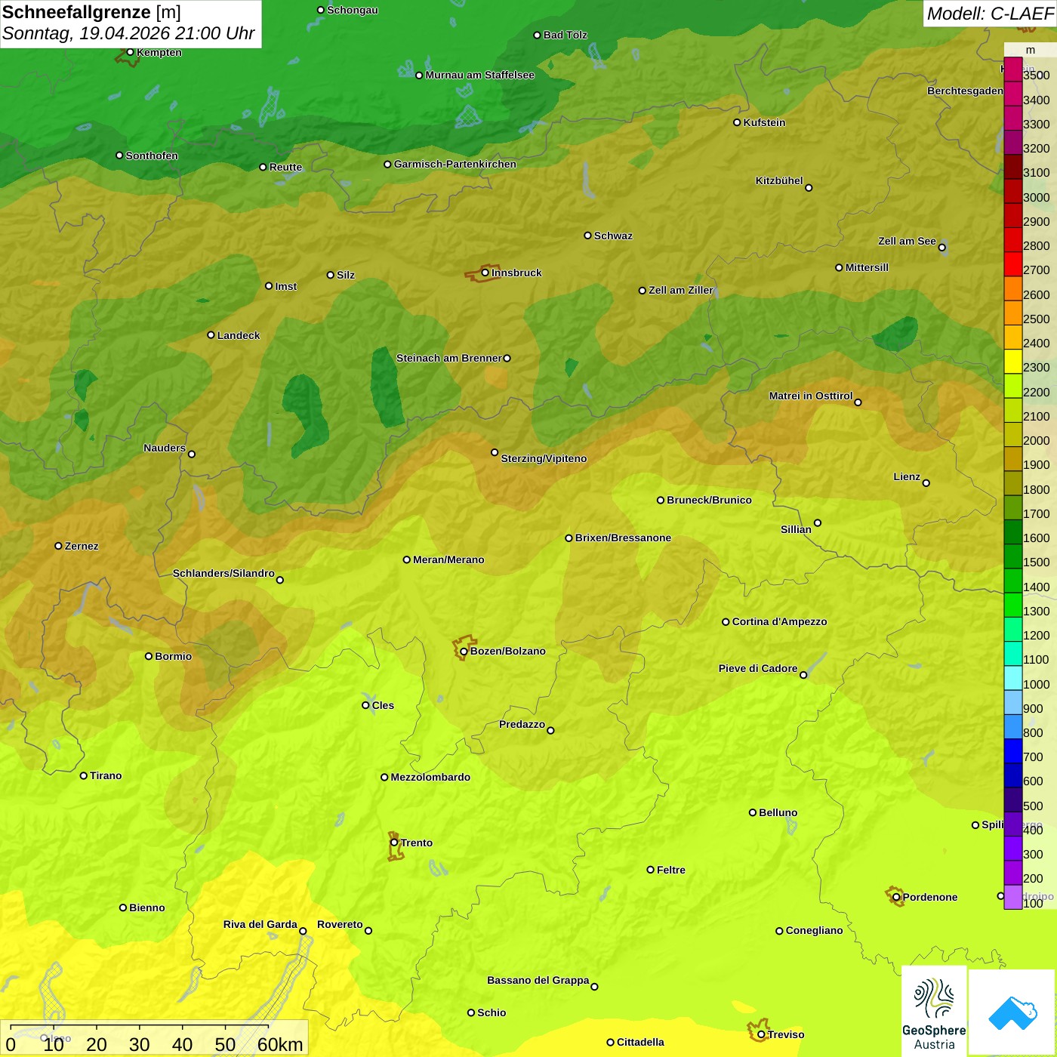Click the Zernez marker circle
Screen dimensions: 1057x1057
58,546
